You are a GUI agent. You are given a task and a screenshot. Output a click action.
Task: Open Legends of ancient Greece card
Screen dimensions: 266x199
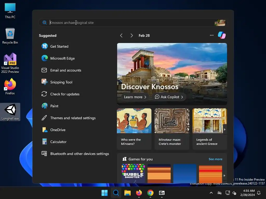click(x=210, y=129)
